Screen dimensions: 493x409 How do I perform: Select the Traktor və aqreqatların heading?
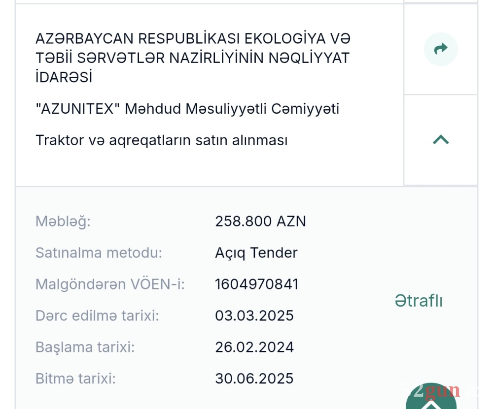coord(161,140)
